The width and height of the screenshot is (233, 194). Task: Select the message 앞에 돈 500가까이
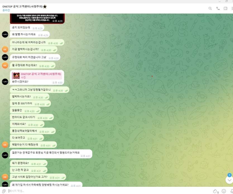pyautogui.click(x=30, y=104)
